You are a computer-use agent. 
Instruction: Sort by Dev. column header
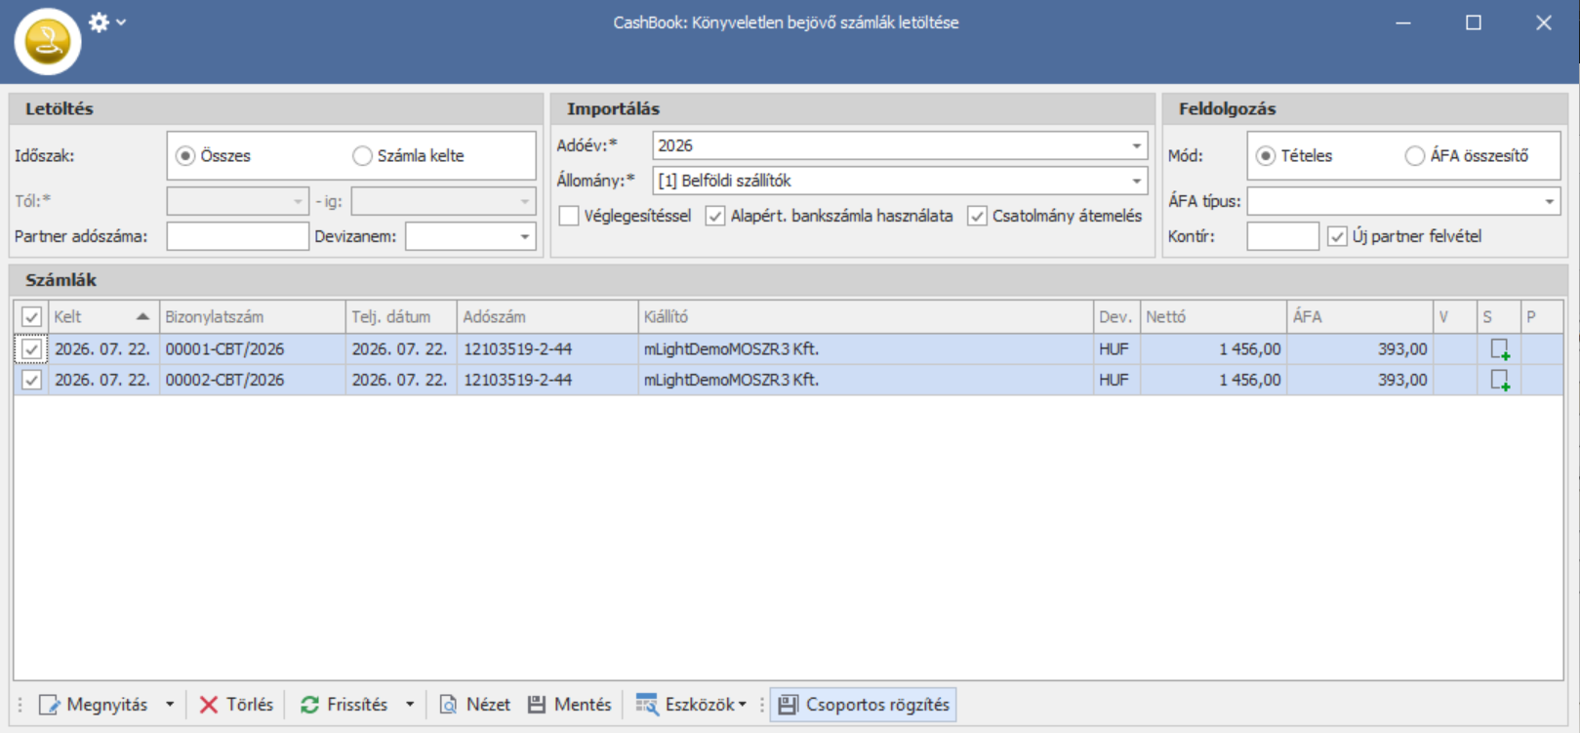point(1116,317)
